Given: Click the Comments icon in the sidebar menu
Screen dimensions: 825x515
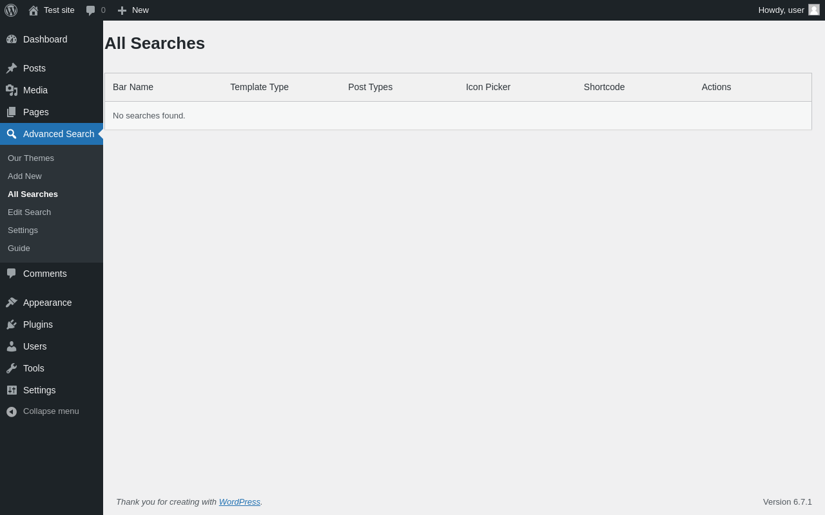Looking at the screenshot, I should coord(12,274).
